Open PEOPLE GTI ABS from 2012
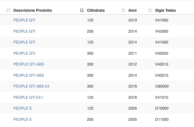 pyautogui.click(x=29, y=64)
